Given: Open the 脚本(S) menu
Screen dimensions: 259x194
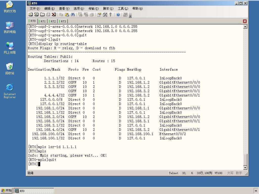Looking at the screenshot, I should click(108, 9).
